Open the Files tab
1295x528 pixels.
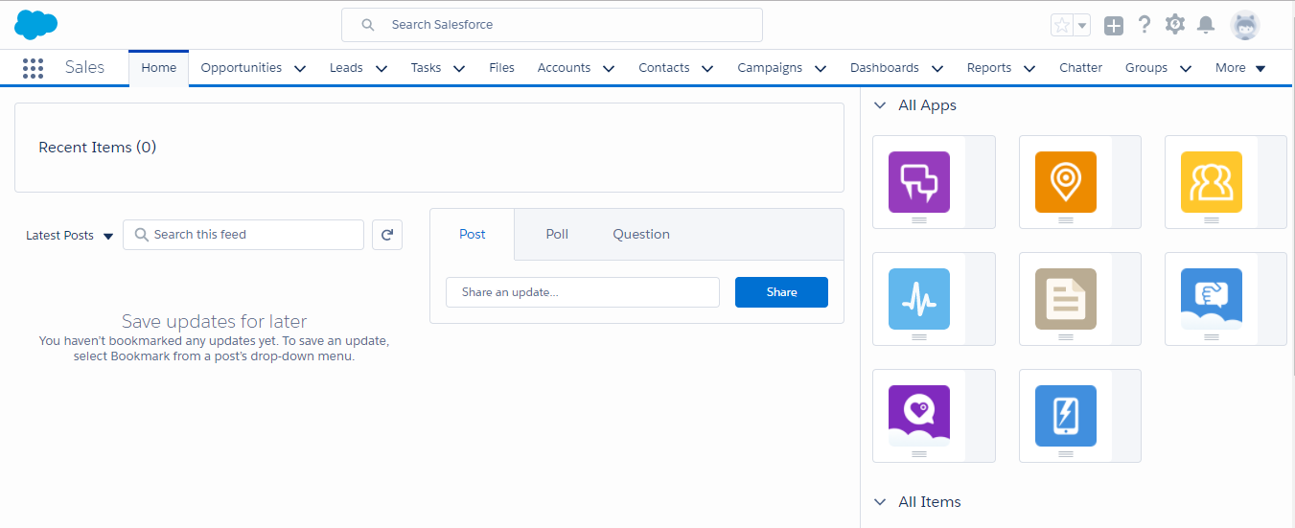[501, 68]
